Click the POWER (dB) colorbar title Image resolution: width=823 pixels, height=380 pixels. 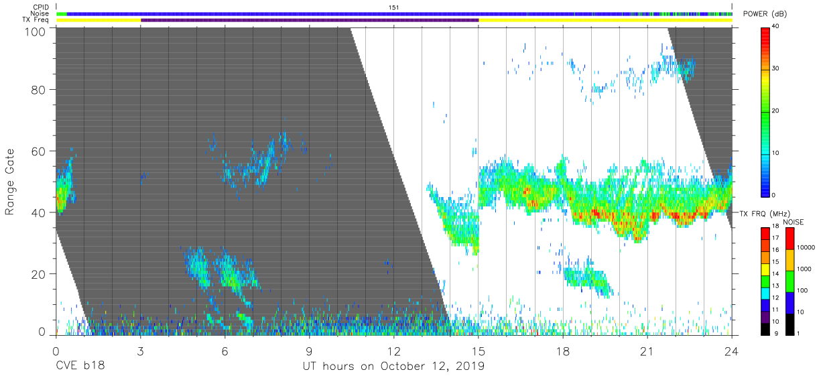pos(765,14)
